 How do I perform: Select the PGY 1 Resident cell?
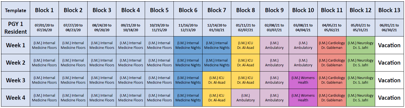[16, 28]
